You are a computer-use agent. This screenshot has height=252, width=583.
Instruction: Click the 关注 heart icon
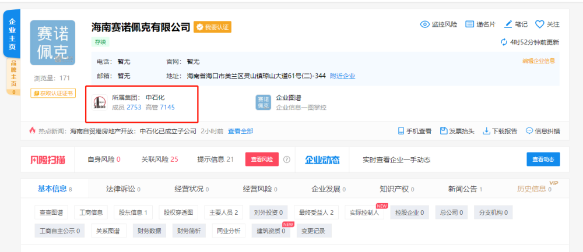(x=539, y=24)
